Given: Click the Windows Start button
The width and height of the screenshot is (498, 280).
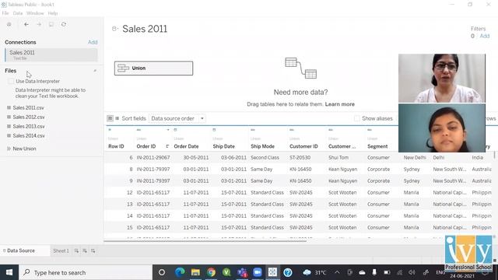Looking at the screenshot, I should click(9, 272).
